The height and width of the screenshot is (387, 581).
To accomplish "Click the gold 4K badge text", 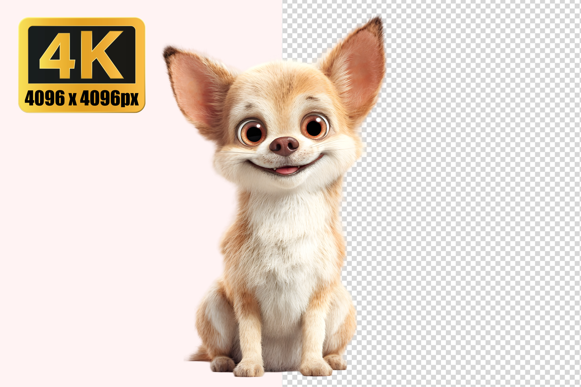I will click(x=81, y=54).
